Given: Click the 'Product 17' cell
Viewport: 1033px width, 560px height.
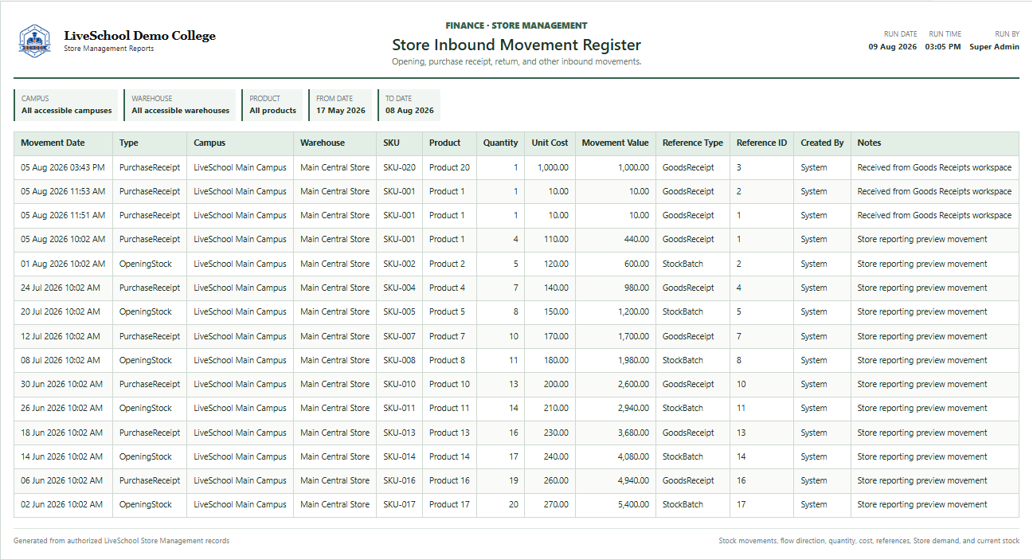Looking at the screenshot, I should (x=449, y=505).
